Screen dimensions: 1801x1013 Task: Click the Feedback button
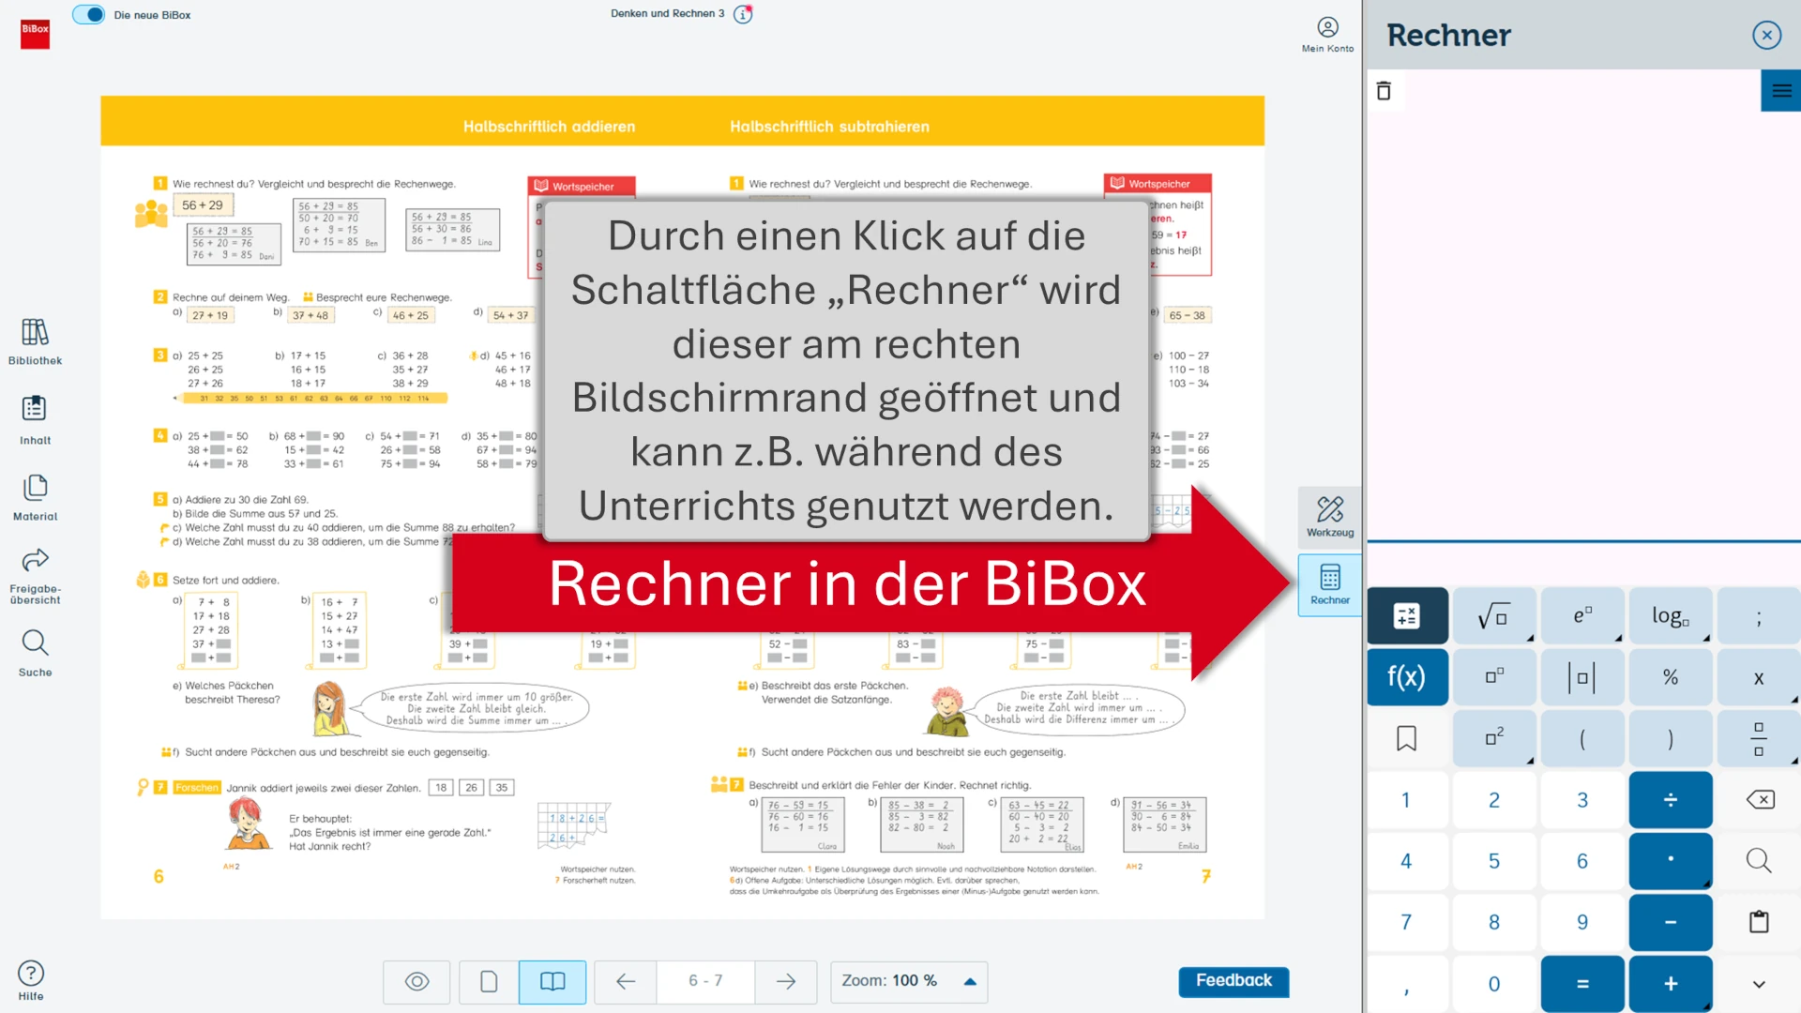[1233, 981]
